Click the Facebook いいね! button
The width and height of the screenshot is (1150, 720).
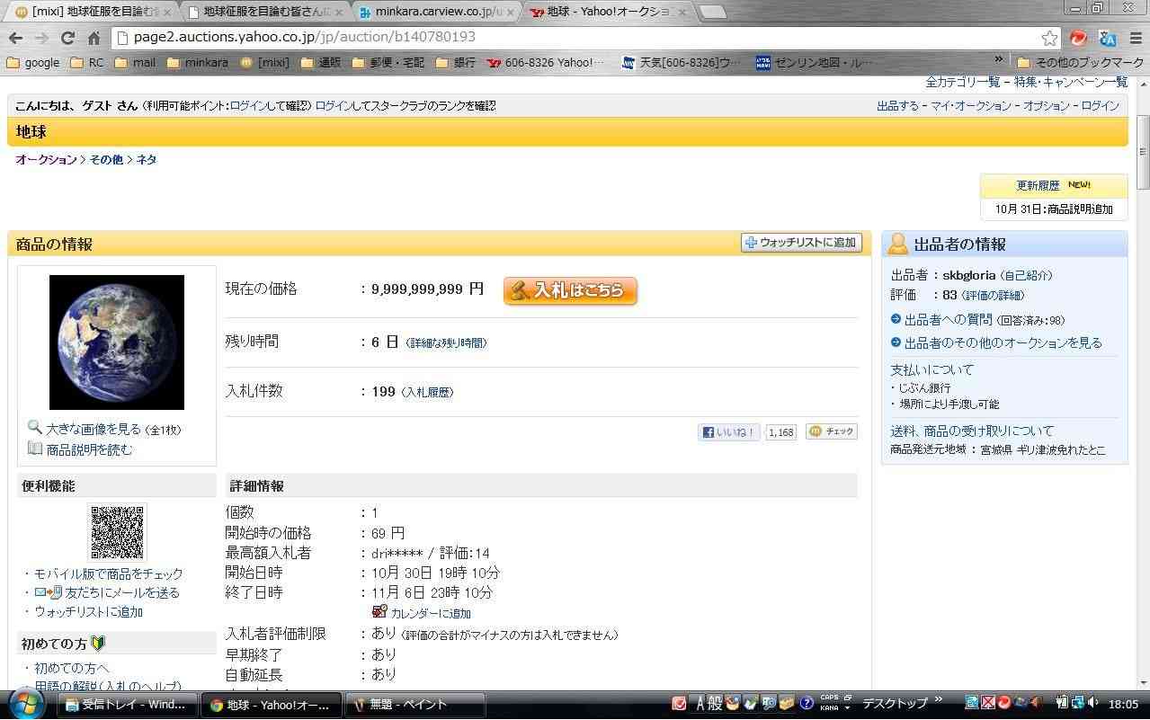click(728, 432)
